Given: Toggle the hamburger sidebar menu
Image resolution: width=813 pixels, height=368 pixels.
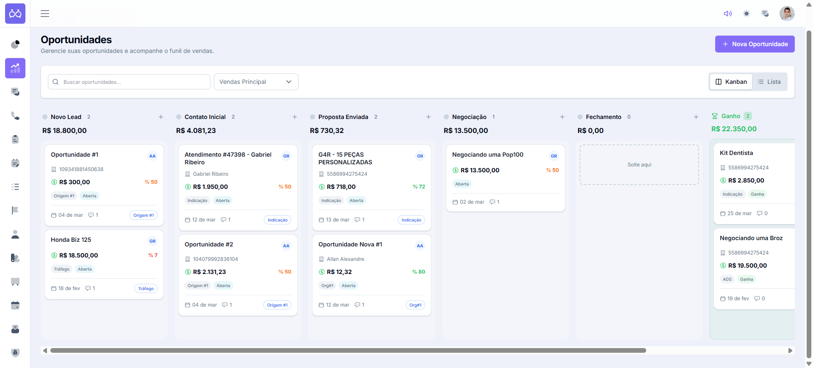Looking at the screenshot, I should 45,14.
